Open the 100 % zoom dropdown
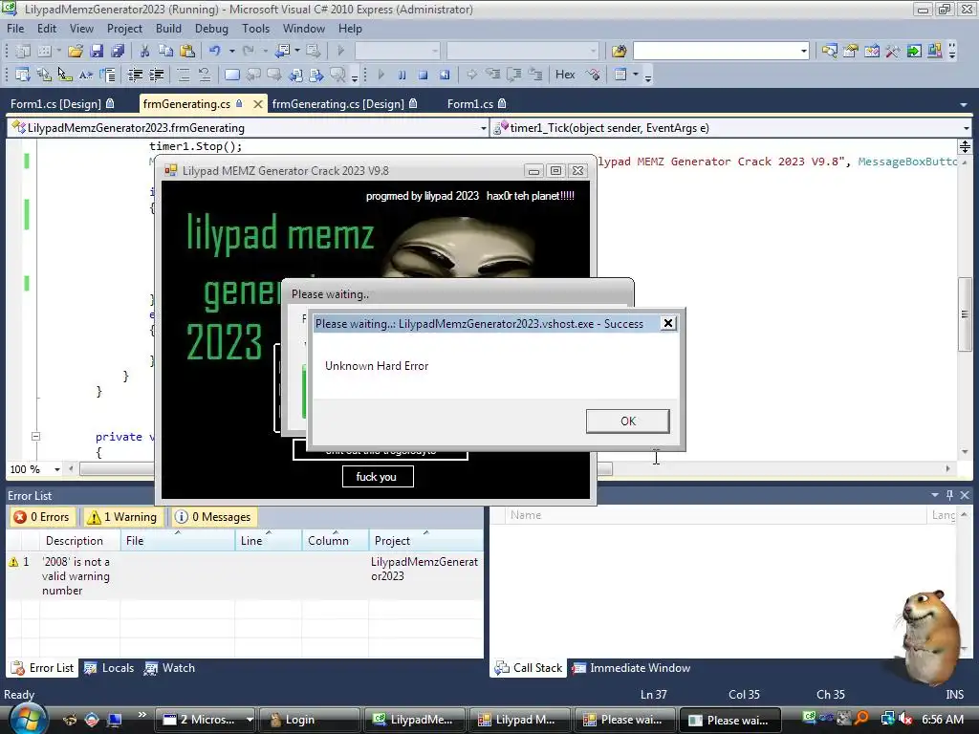Image resolution: width=979 pixels, height=734 pixels. click(57, 469)
